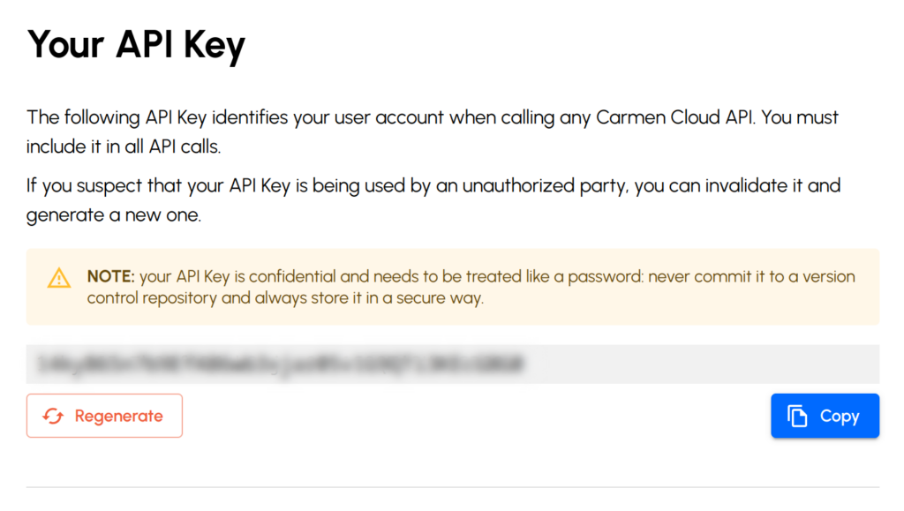904x511 pixels.
Task: Click empty gray area right of blurred key
Action: point(700,364)
